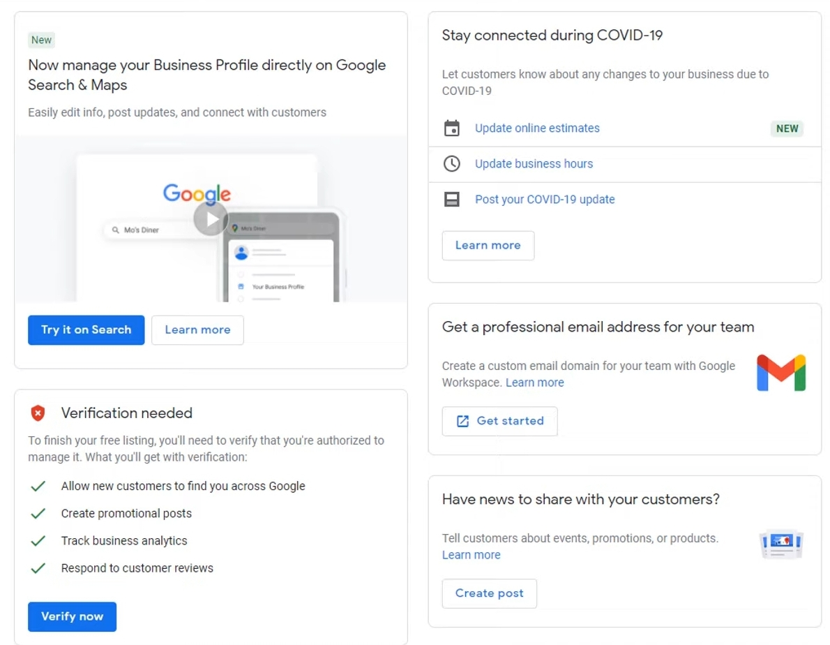Click 'Let customers know about any changes' text
Screen dimensions: 830x645
(x=605, y=82)
